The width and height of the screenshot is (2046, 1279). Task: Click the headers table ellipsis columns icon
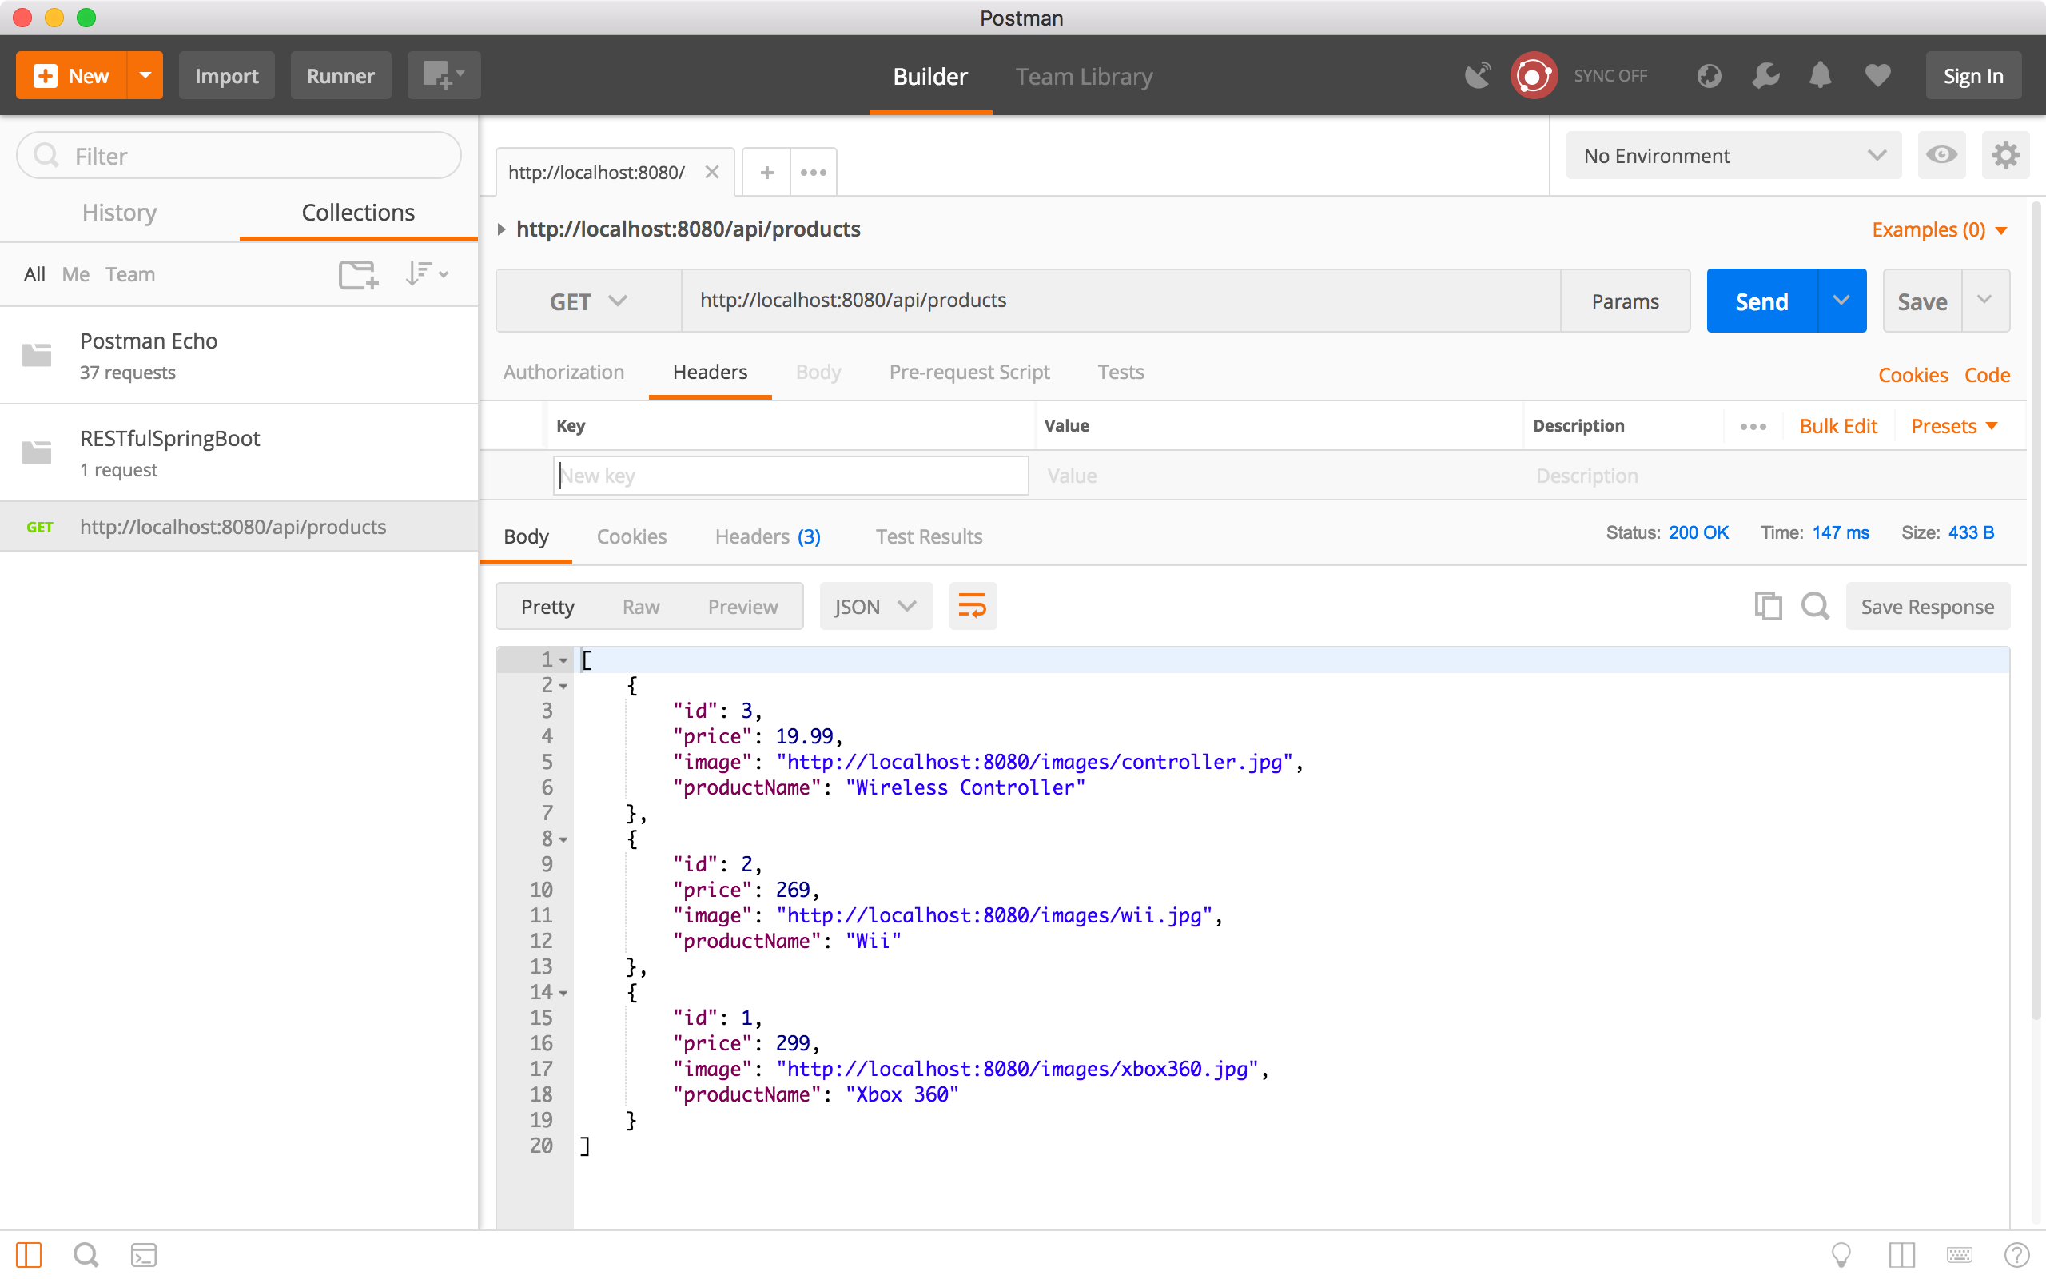coord(1753,426)
